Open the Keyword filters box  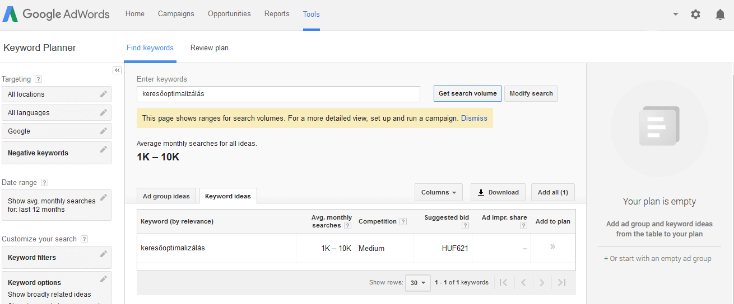tap(57, 257)
